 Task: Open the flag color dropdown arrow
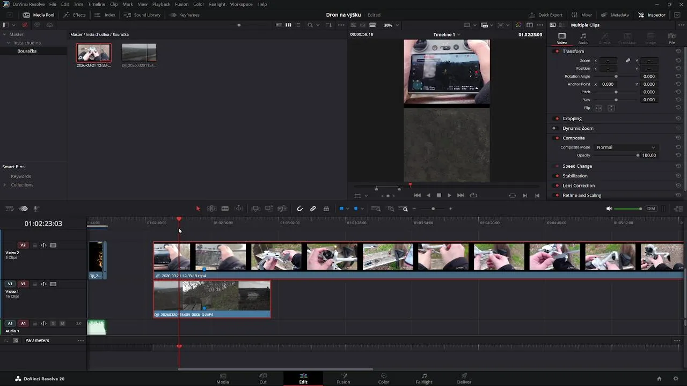click(348, 209)
